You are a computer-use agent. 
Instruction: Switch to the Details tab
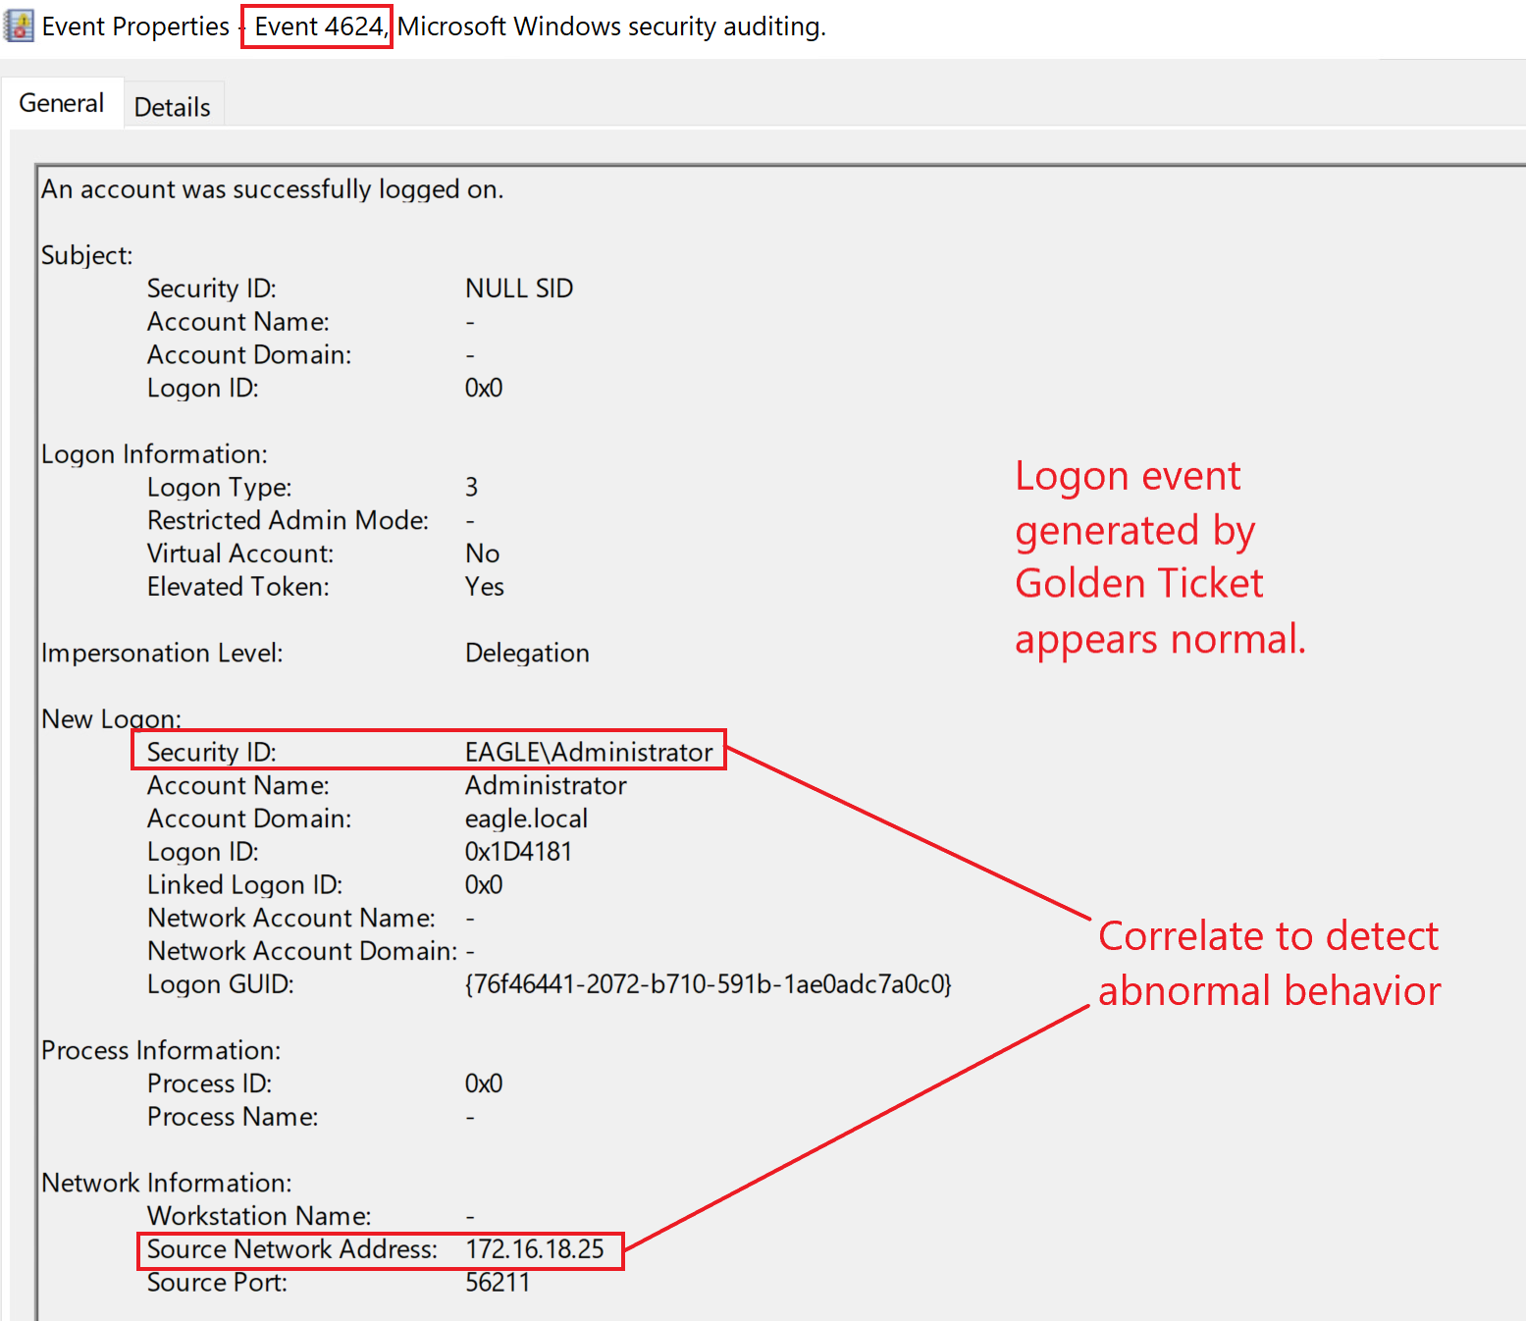(x=172, y=107)
